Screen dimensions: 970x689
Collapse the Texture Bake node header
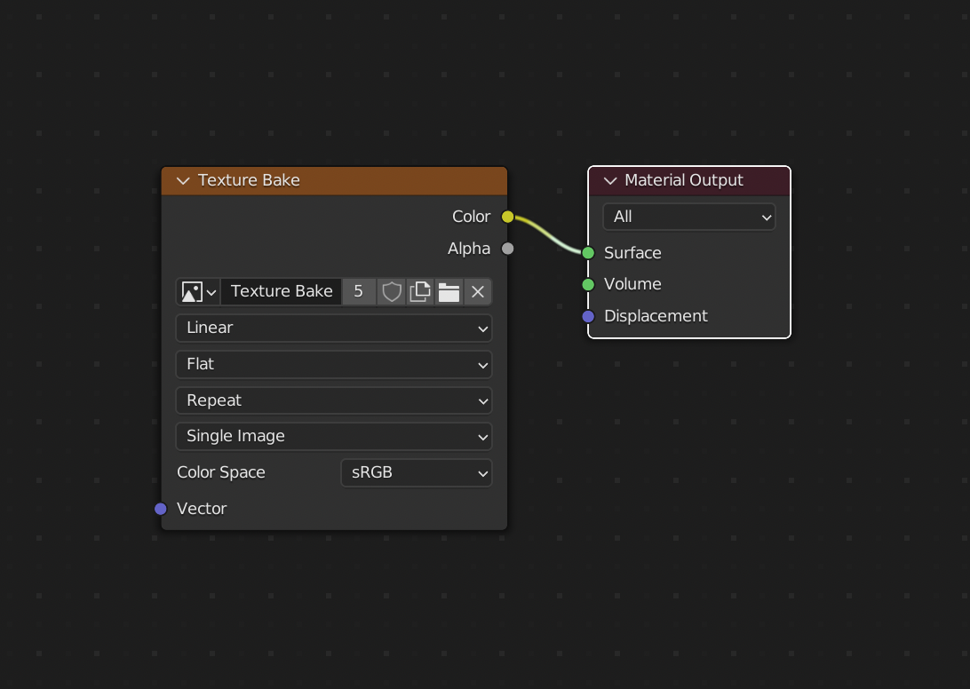coord(182,180)
